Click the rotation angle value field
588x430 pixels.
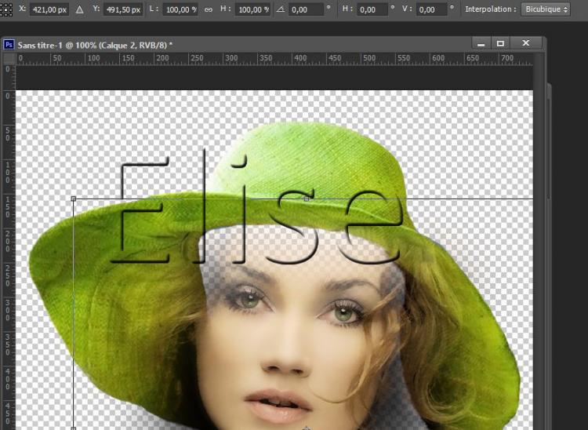coord(305,9)
